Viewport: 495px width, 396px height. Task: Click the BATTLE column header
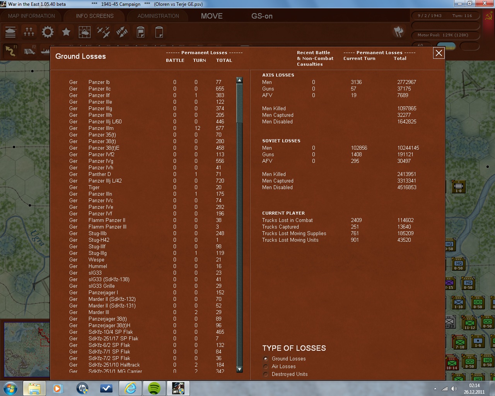175,60
